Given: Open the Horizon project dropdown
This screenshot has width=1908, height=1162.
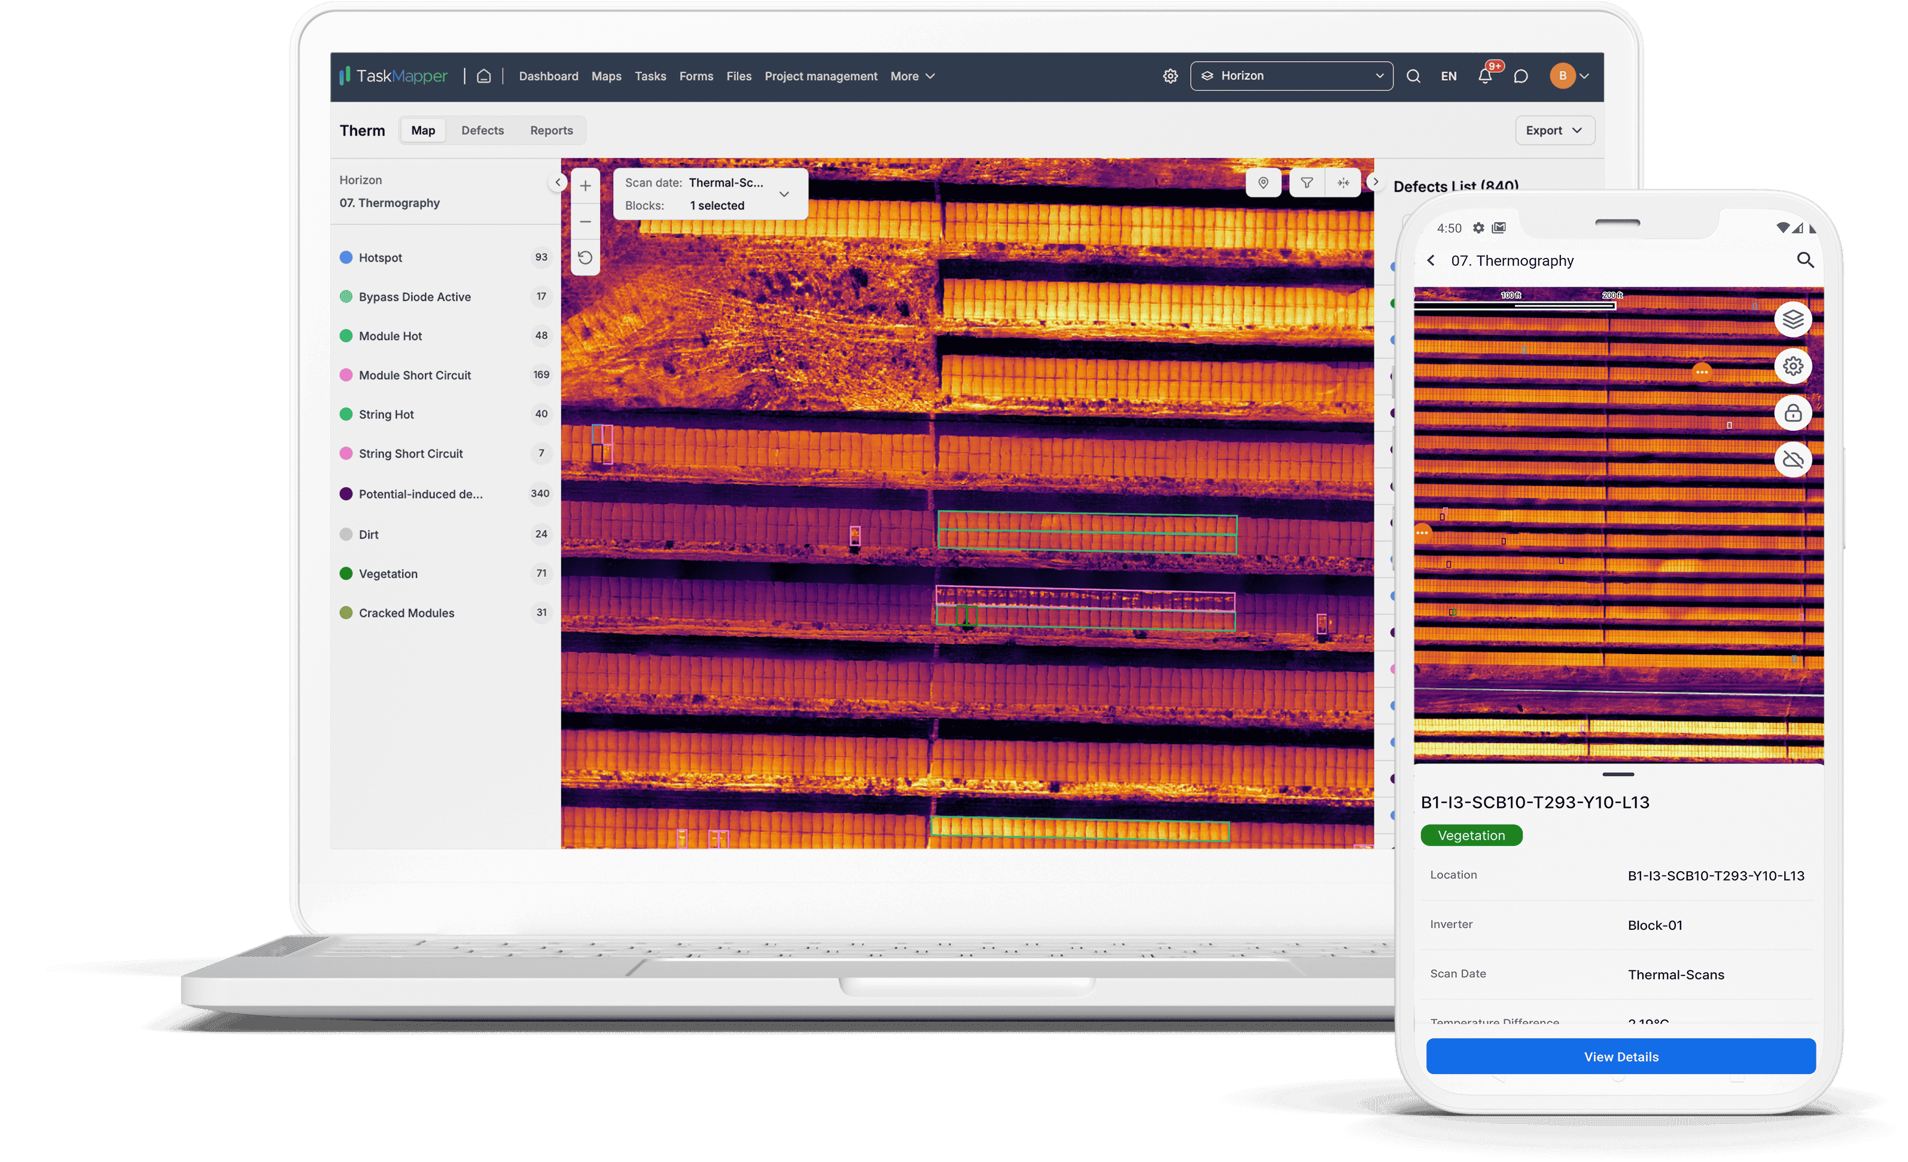Looking at the screenshot, I should pyautogui.click(x=1291, y=76).
